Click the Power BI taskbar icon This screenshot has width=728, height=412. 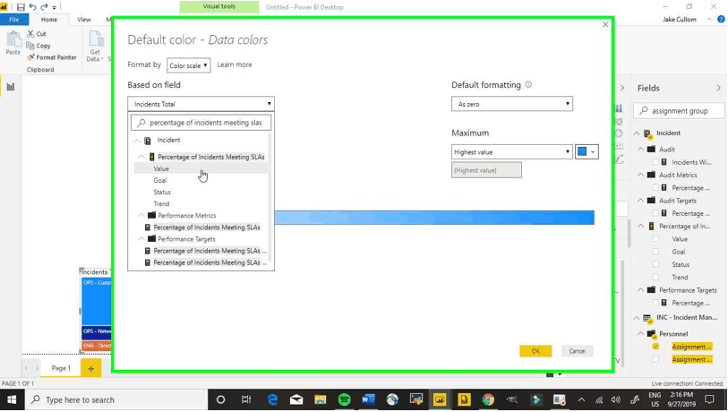pyautogui.click(x=440, y=400)
